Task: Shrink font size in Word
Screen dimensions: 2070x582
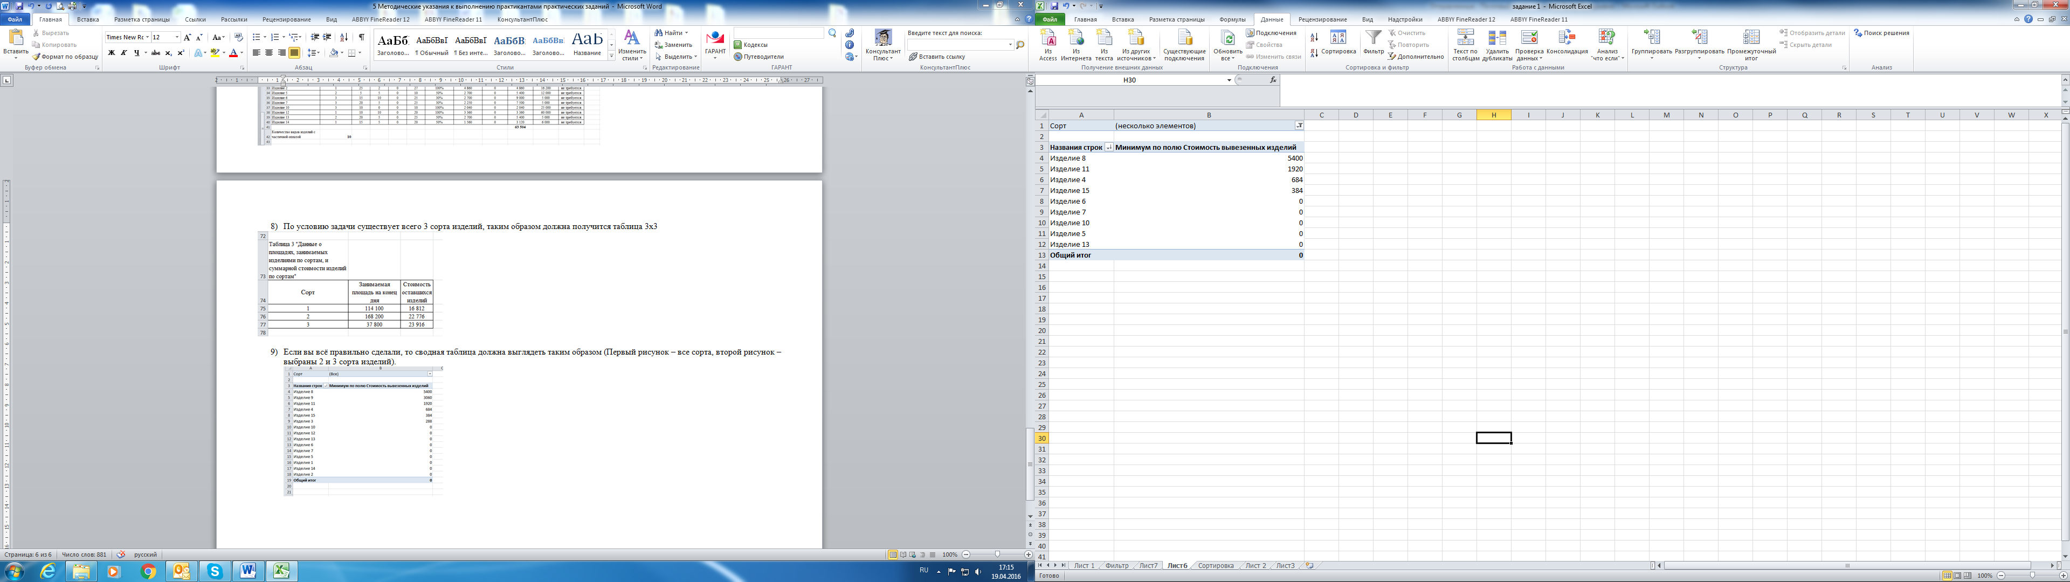Action: click(x=199, y=38)
